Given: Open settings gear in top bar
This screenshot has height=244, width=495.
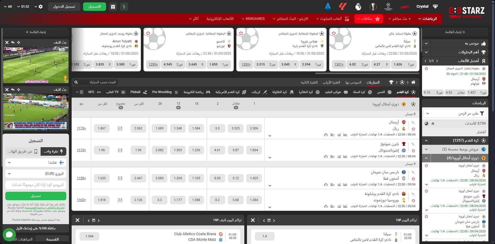Looking at the screenshot, I should [41, 7].
